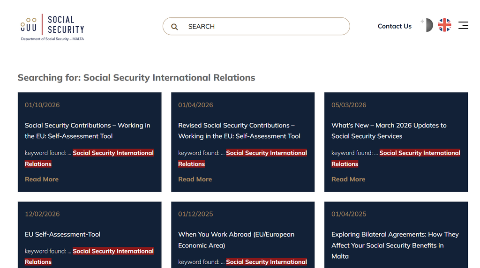Screen dimensions: 480x268
Task: Open Revised Social Security Contributions article title
Action: click(240, 131)
